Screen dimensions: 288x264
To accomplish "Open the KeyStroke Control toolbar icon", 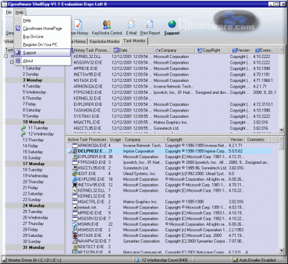I will [107, 25].
